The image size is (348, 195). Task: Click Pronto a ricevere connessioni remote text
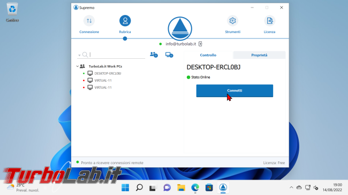click(112, 162)
